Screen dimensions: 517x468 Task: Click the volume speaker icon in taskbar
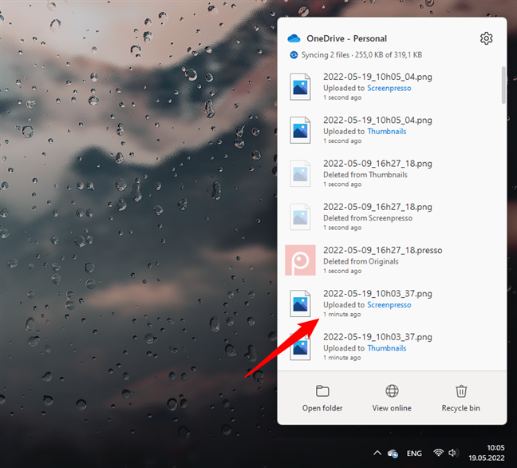pyautogui.click(x=452, y=453)
